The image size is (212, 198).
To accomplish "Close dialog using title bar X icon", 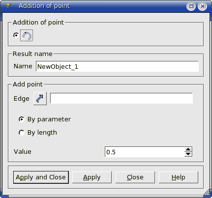I will (203, 6).
